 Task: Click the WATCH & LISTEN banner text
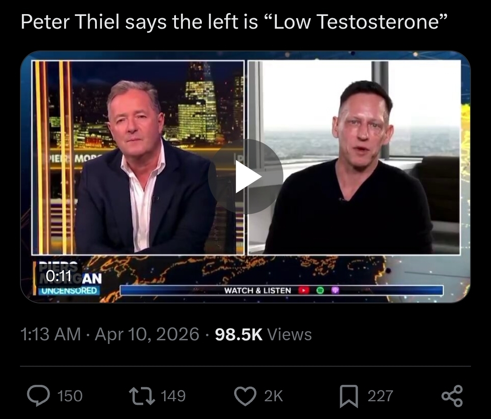click(257, 291)
